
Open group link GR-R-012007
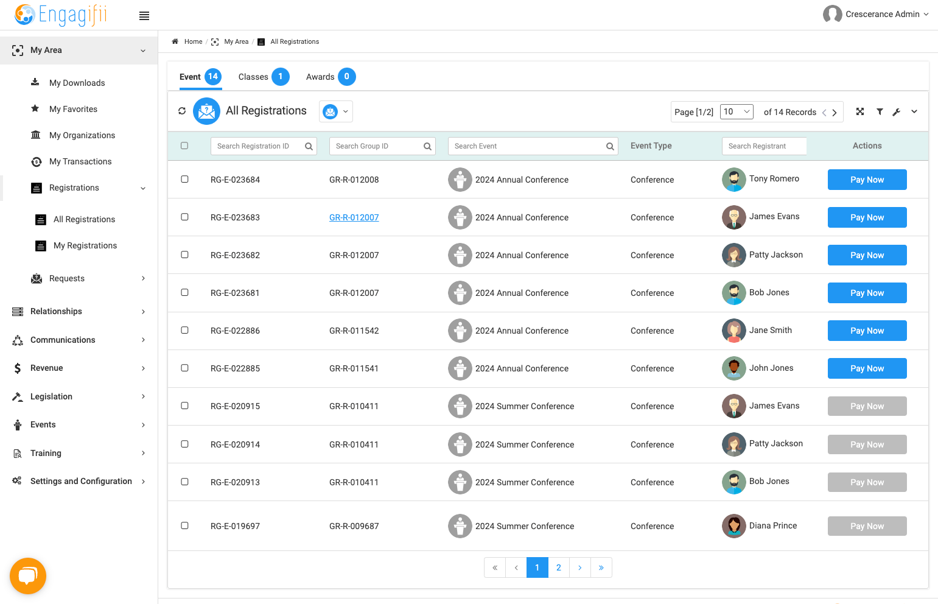[x=354, y=217]
